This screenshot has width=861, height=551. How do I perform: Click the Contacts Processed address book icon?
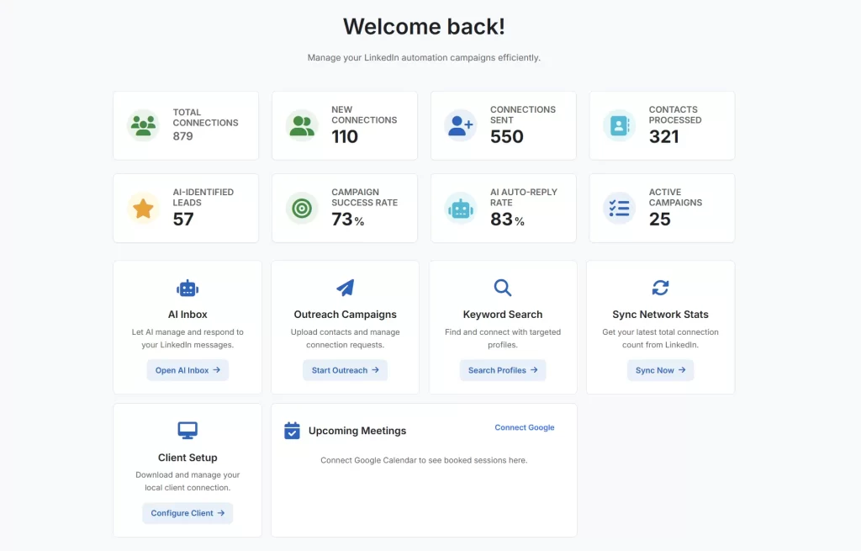pos(619,125)
